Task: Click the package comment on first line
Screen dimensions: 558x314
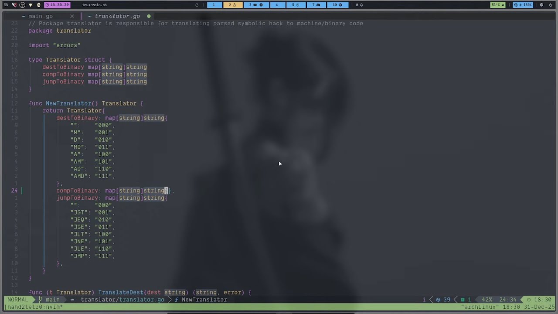Action: (196, 23)
